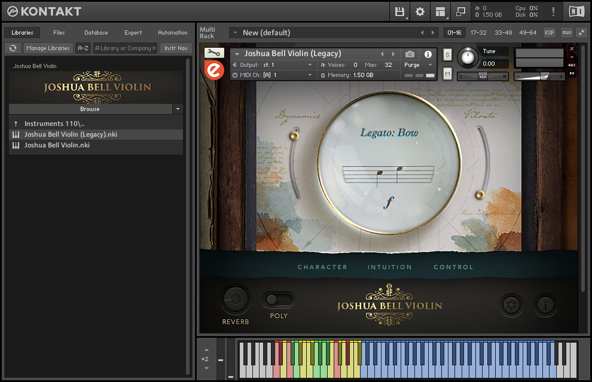This screenshot has width=592, height=382.
Task: Click the NI logo in the header
Action: (x=576, y=11)
